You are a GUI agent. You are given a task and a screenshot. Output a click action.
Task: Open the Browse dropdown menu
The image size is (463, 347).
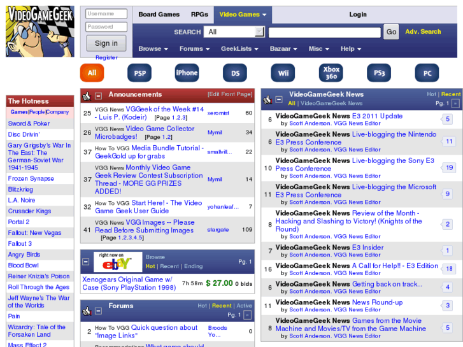click(x=153, y=49)
